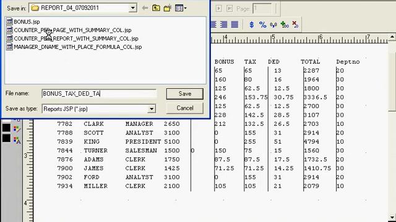Apply justify alignment from the toolbar
This screenshot has width=396, height=222.
coord(235,25)
